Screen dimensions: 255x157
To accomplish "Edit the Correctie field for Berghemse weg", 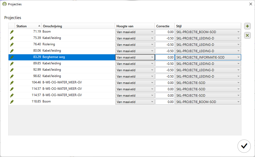I will coord(165,57).
